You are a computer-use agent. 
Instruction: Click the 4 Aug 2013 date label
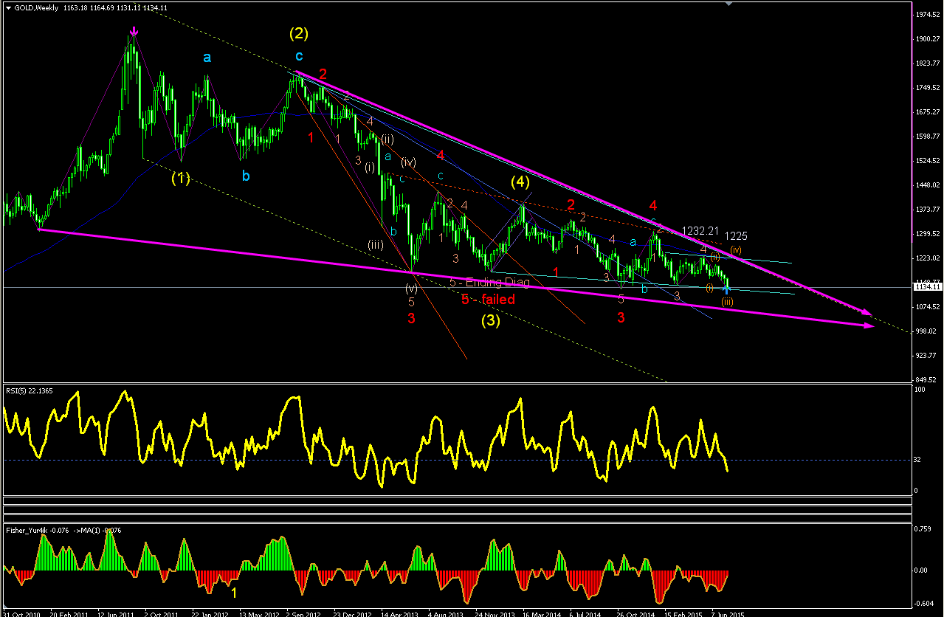445,613
